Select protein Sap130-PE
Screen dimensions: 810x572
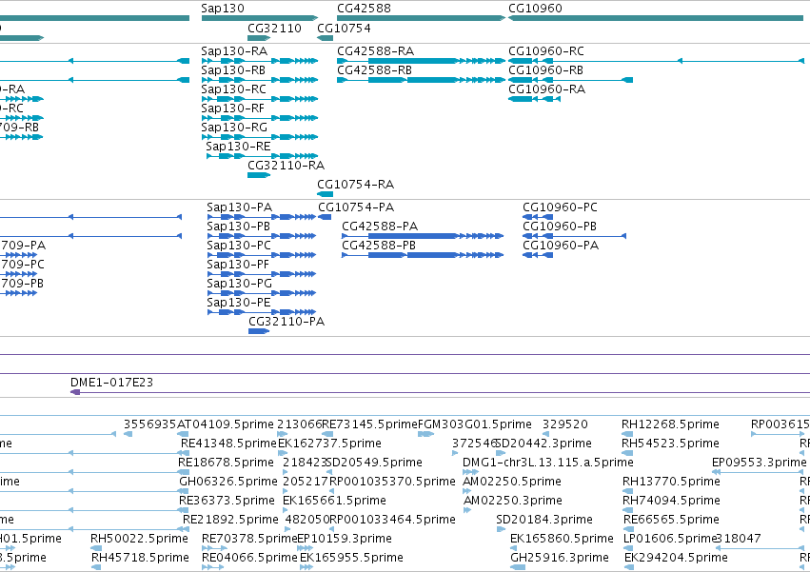point(262,312)
